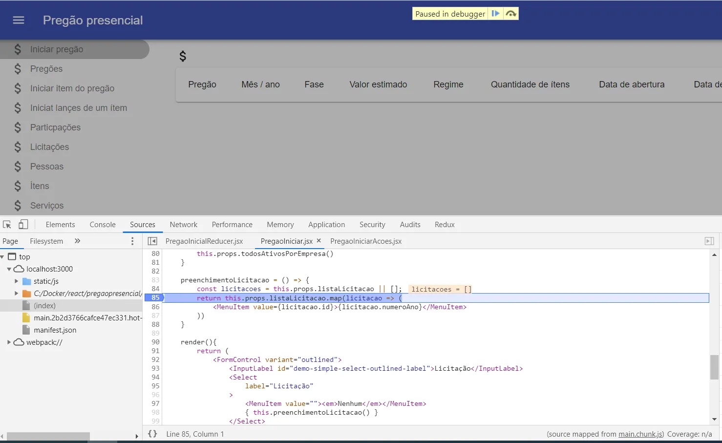Activate the inspect element picker
Viewport: 722px width, 443px height.
click(x=7, y=225)
